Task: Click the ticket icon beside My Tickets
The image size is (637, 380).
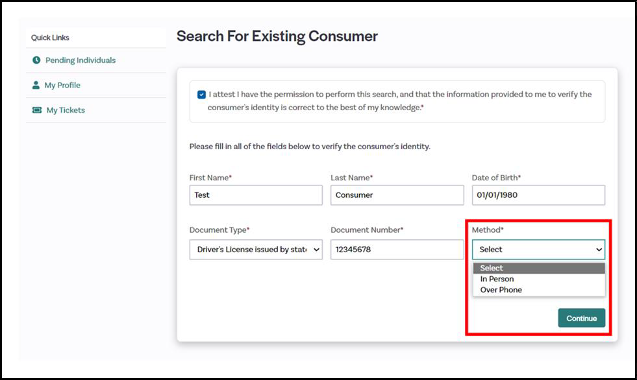Action: pos(37,110)
